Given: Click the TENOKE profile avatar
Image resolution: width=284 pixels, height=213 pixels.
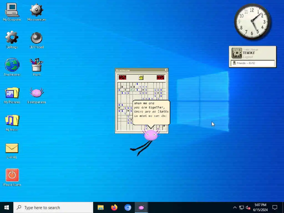Looking at the screenshot, I should tap(237, 53).
